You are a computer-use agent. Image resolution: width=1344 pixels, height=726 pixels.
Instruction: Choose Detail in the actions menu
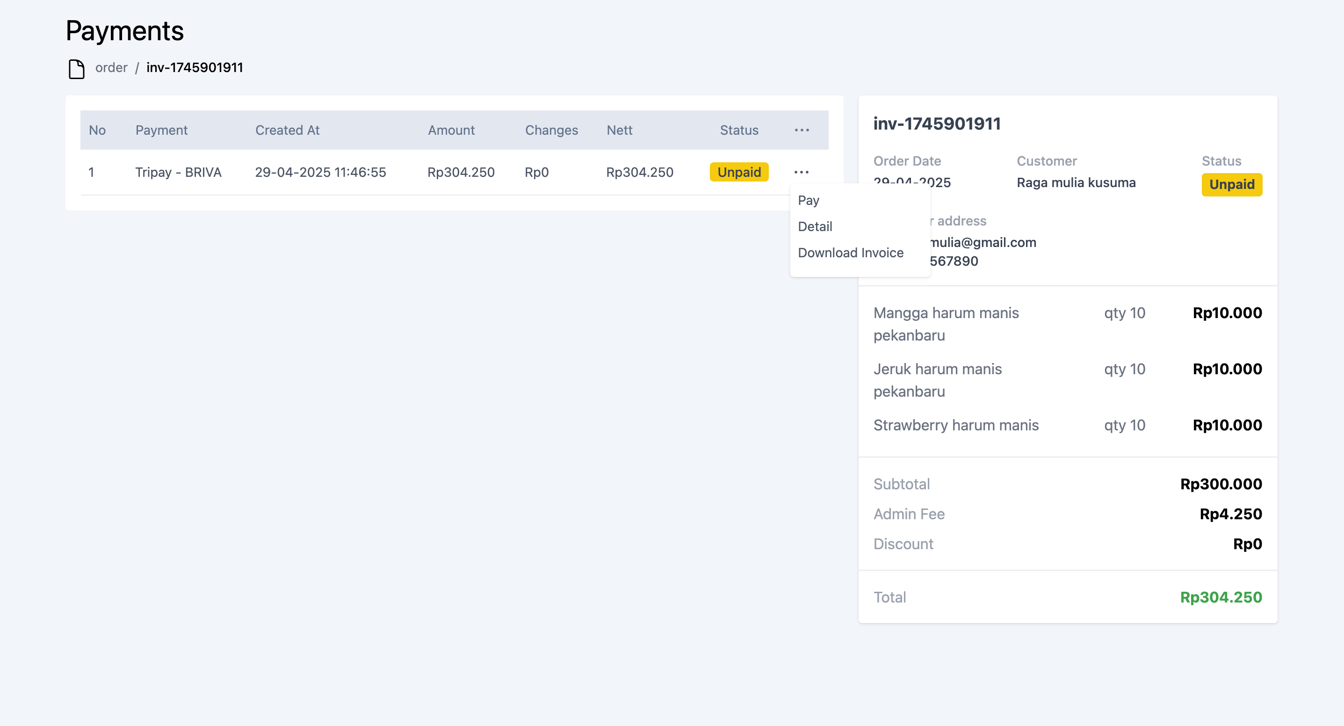tap(815, 226)
